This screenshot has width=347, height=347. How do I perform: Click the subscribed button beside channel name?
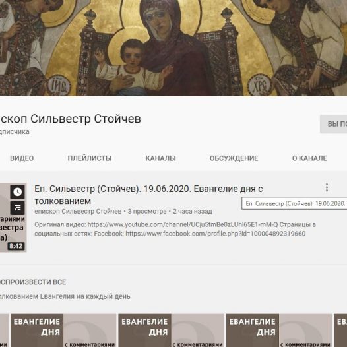(x=334, y=124)
